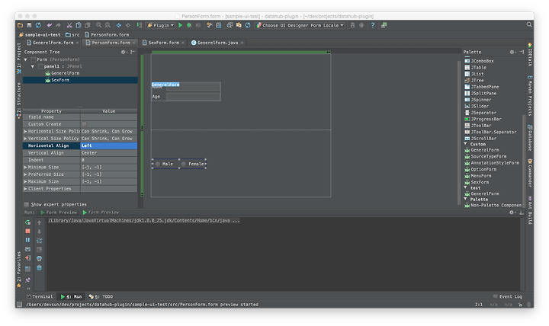Open the Event Log button
Viewport: 549px width, 326px height.
pos(508,296)
